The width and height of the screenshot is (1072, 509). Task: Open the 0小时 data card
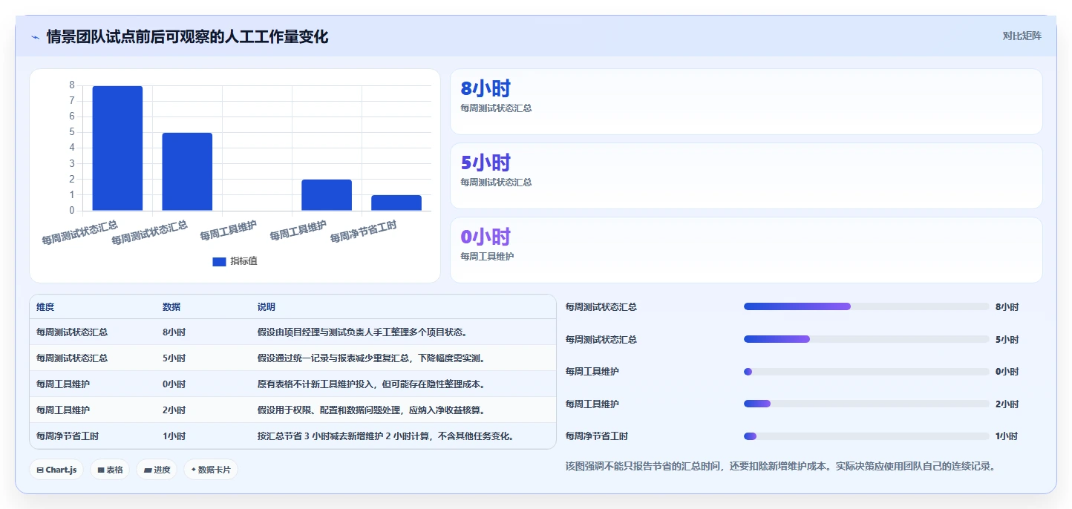click(746, 250)
